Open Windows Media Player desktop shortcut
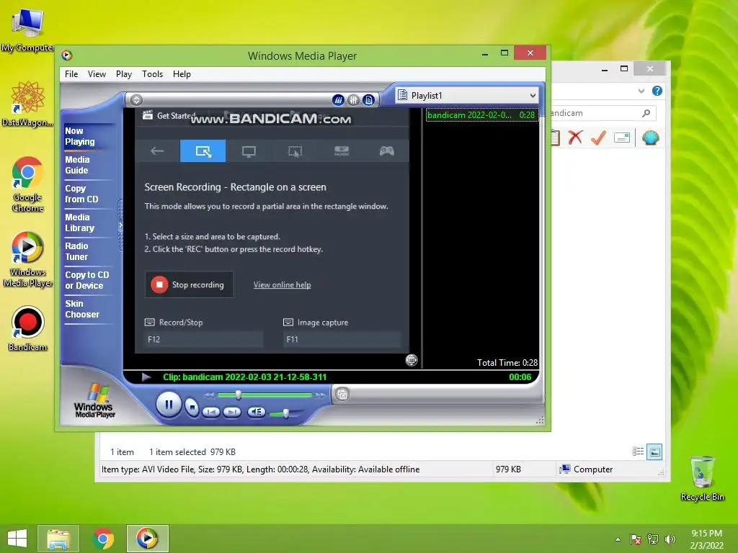This screenshot has width=738, height=553. [x=27, y=259]
